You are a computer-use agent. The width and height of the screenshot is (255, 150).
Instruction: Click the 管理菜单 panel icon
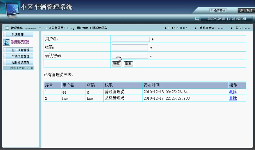tap(7, 28)
